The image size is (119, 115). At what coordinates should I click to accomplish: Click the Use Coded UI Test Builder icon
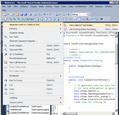tap(66, 25)
